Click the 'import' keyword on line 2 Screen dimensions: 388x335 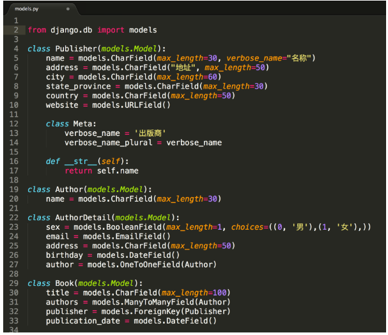click(111, 30)
